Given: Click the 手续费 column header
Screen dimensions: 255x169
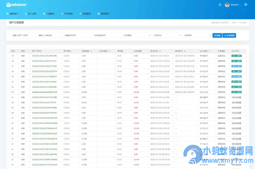Looking at the screenshot, I should tap(120, 51).
